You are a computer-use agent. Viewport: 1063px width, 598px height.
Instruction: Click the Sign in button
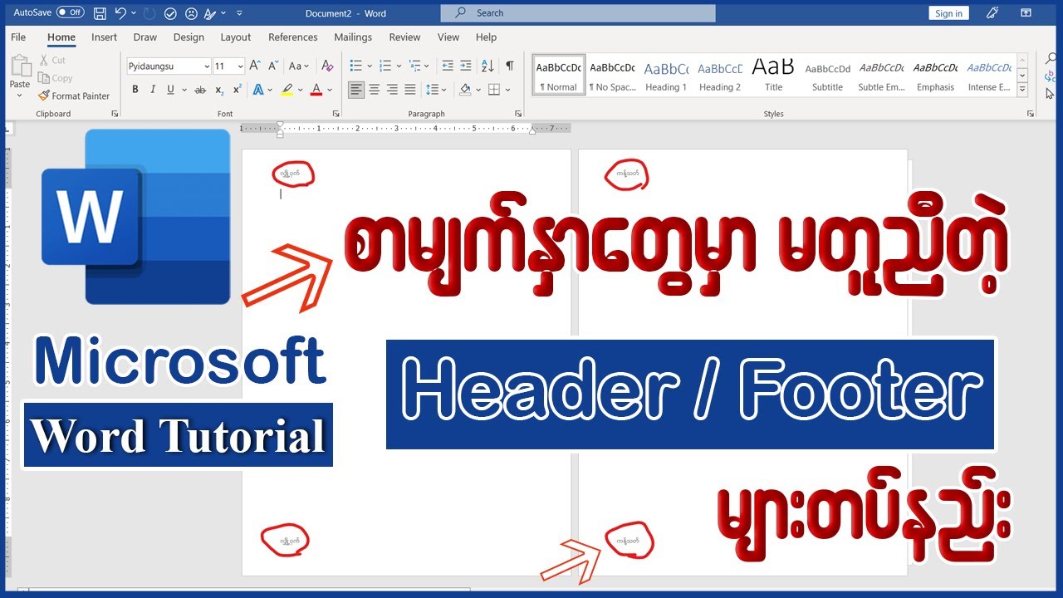(948, 13)
